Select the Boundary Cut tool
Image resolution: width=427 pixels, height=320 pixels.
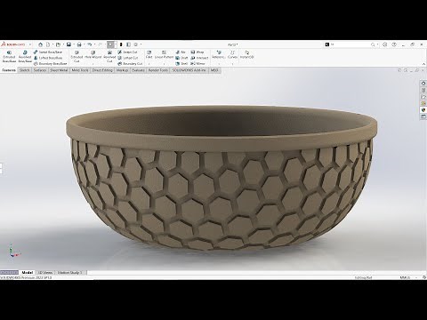pyautogui.click(x=130, y=63)
